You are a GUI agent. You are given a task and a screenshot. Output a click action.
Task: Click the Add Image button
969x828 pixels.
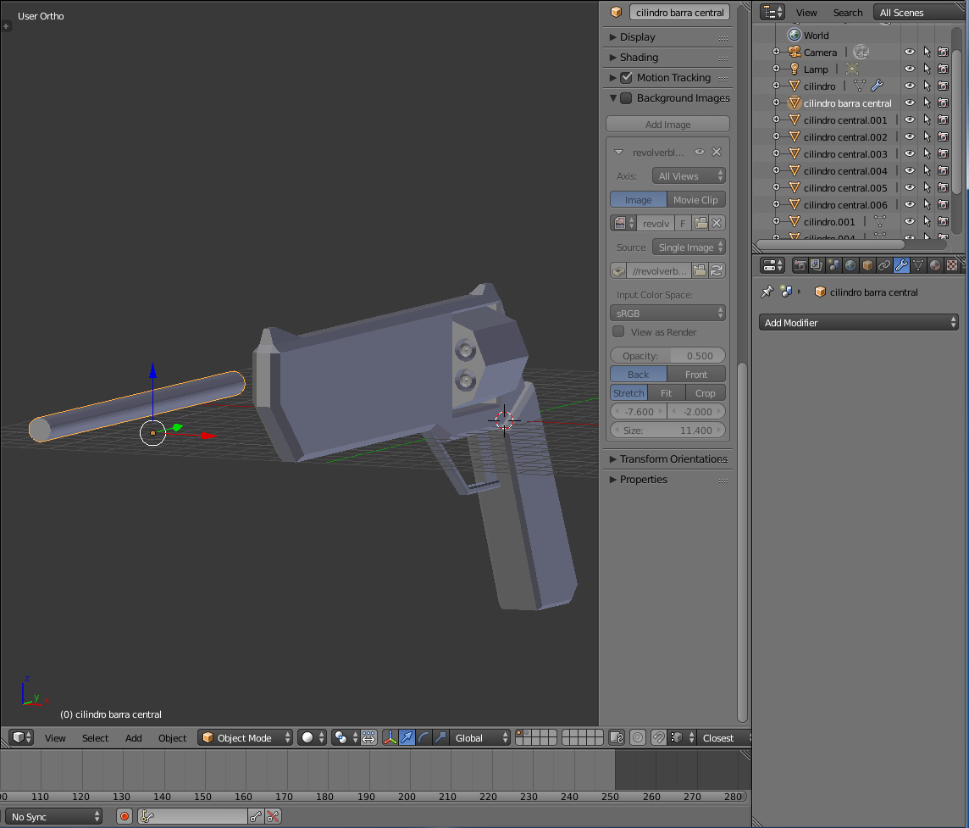point(667,125)
